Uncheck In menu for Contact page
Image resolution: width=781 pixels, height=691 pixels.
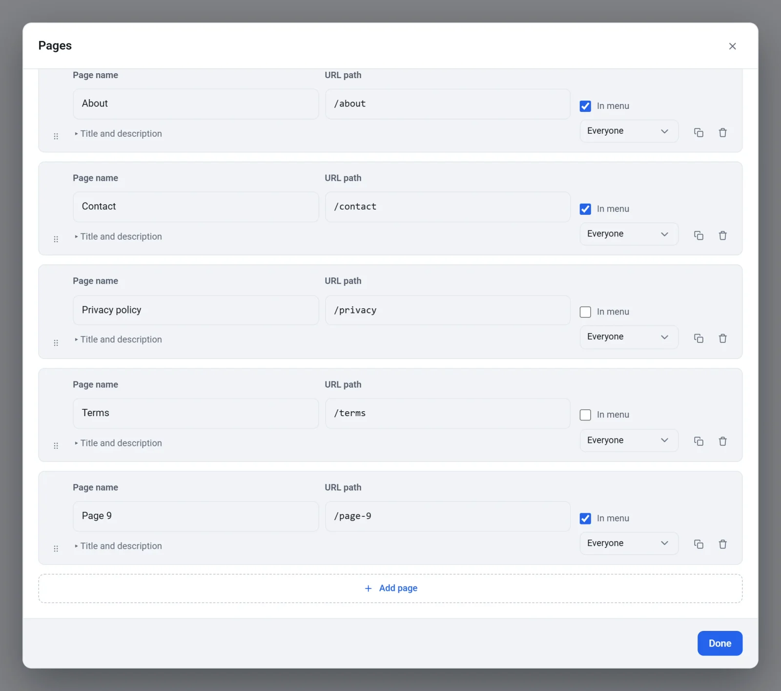coord(585,209)
